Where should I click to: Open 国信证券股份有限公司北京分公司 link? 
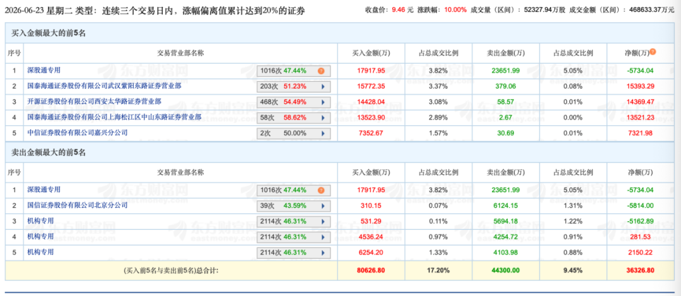78,205
